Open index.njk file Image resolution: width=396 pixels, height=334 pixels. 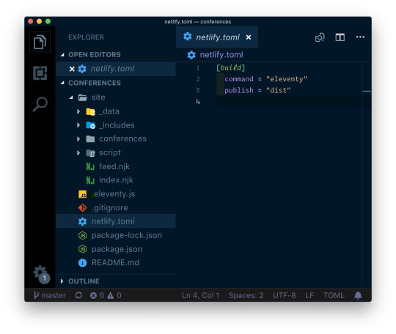[x=116, y=180]
